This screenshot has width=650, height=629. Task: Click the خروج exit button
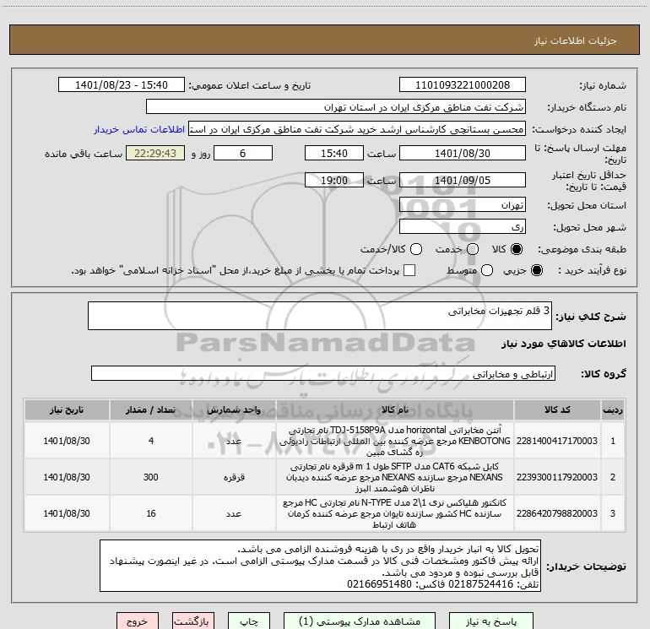138,621
